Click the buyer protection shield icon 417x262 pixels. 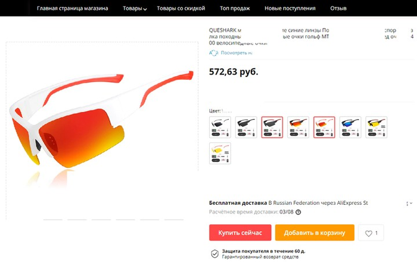214,254
